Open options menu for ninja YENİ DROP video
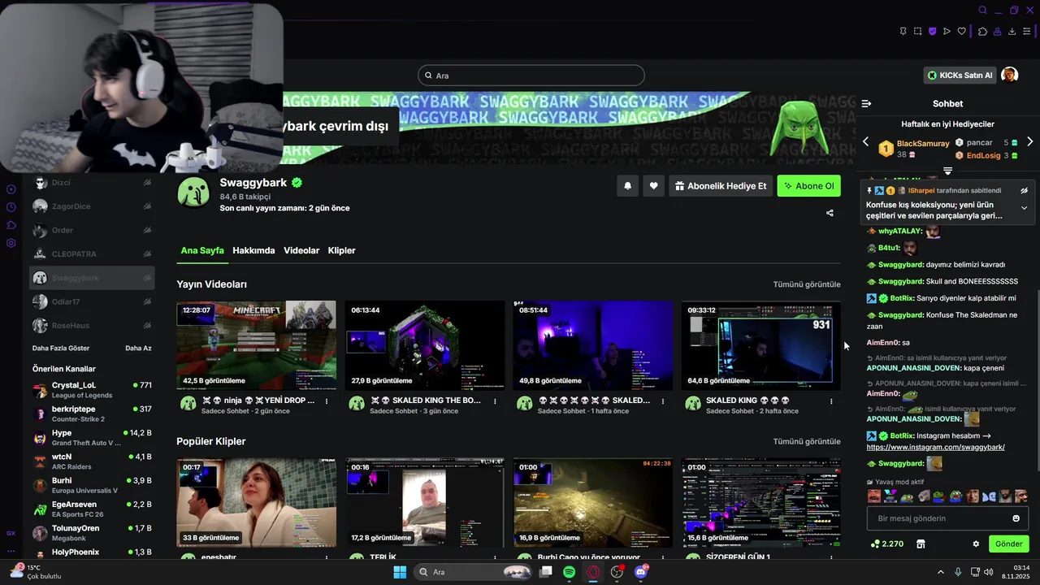The width and height of the screenshot is (1040, 585). (327, 401)
